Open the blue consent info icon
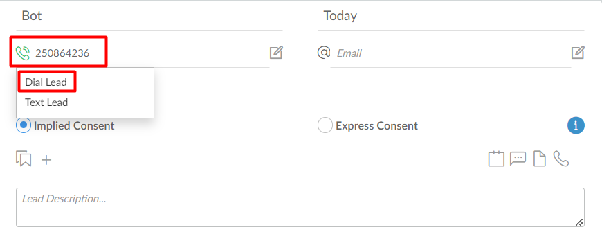 tap(576, 125)
